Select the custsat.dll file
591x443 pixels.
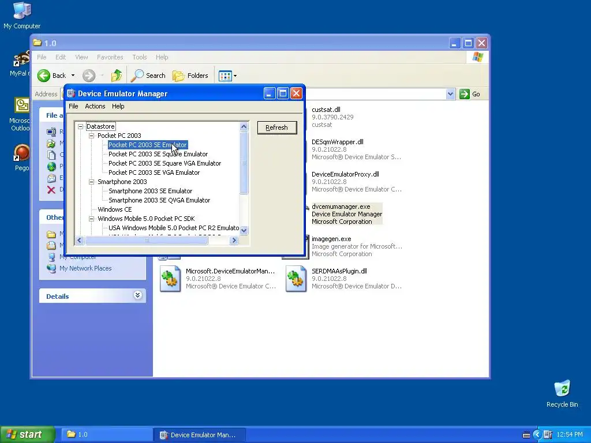(326, 110)
